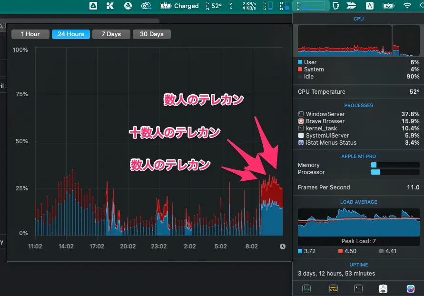Image resolution: width=424 pixels, height=296 pixels.
Task: Launch iStat Menus app icon at bottom right
Action: tap(410, 288)
